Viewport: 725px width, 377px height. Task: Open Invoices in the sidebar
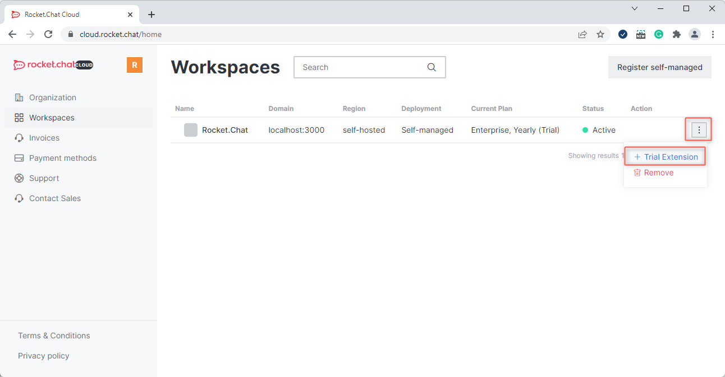click(79, 138)
